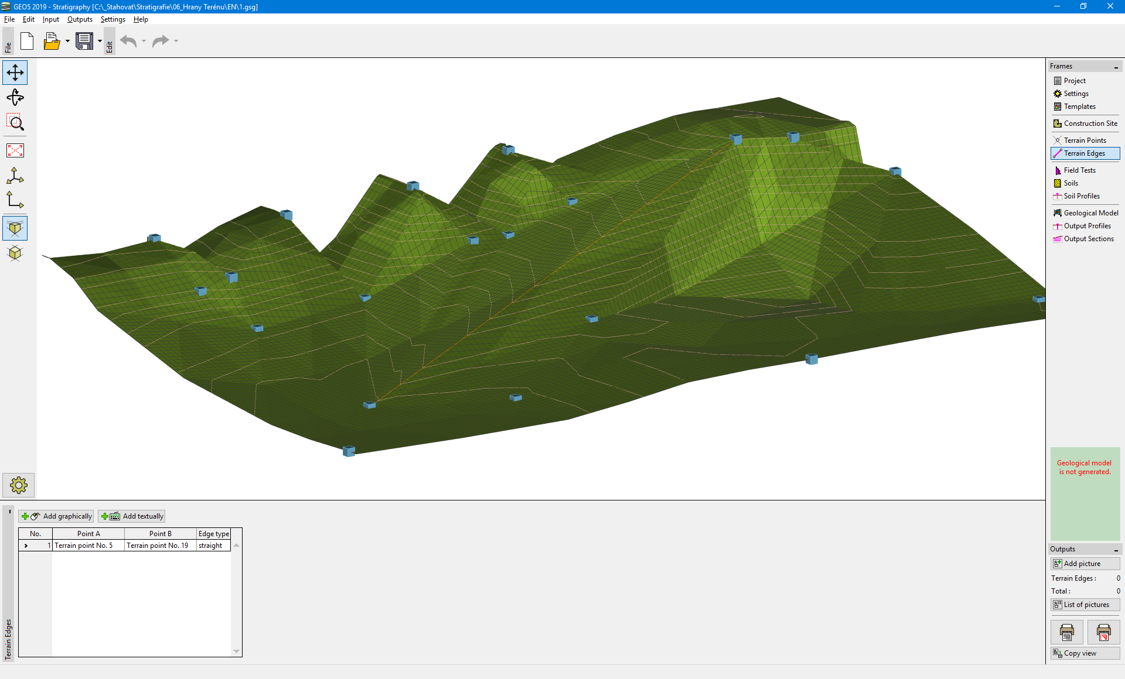Click table scrollbar up arrow
Viewport: 1125px width, 679px height.
pyautogui.click(x=237, y=545)
